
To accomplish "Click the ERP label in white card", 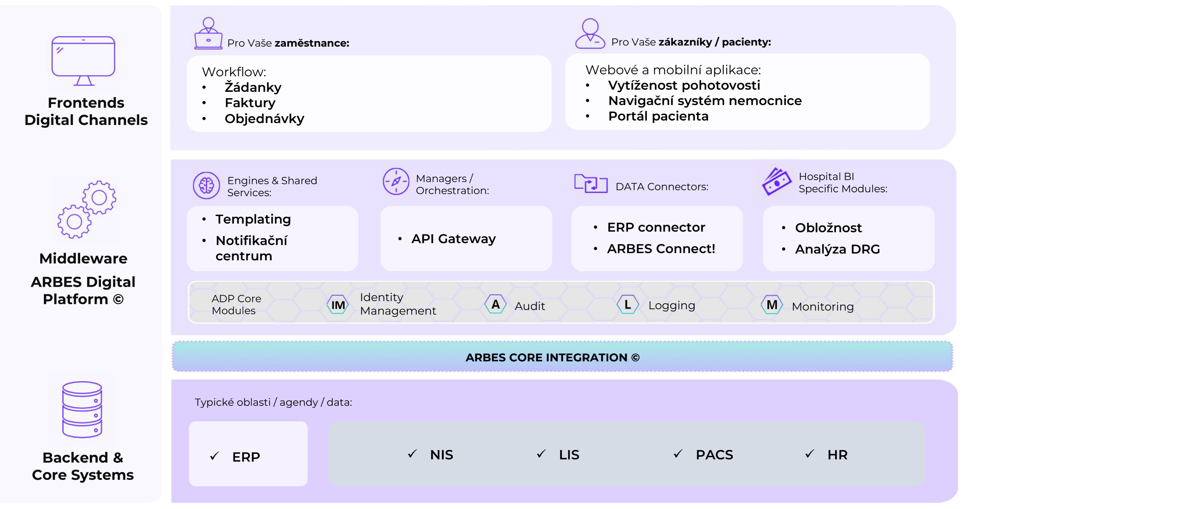I will click(x=246, y=457).
